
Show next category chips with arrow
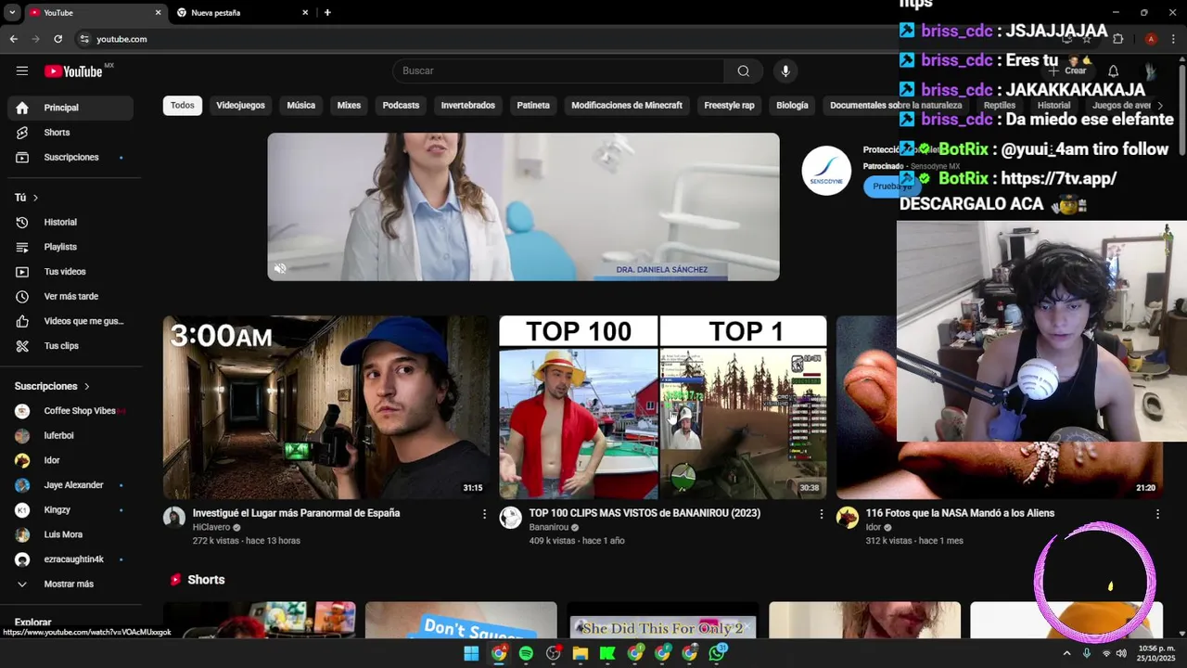point(1160,106)
